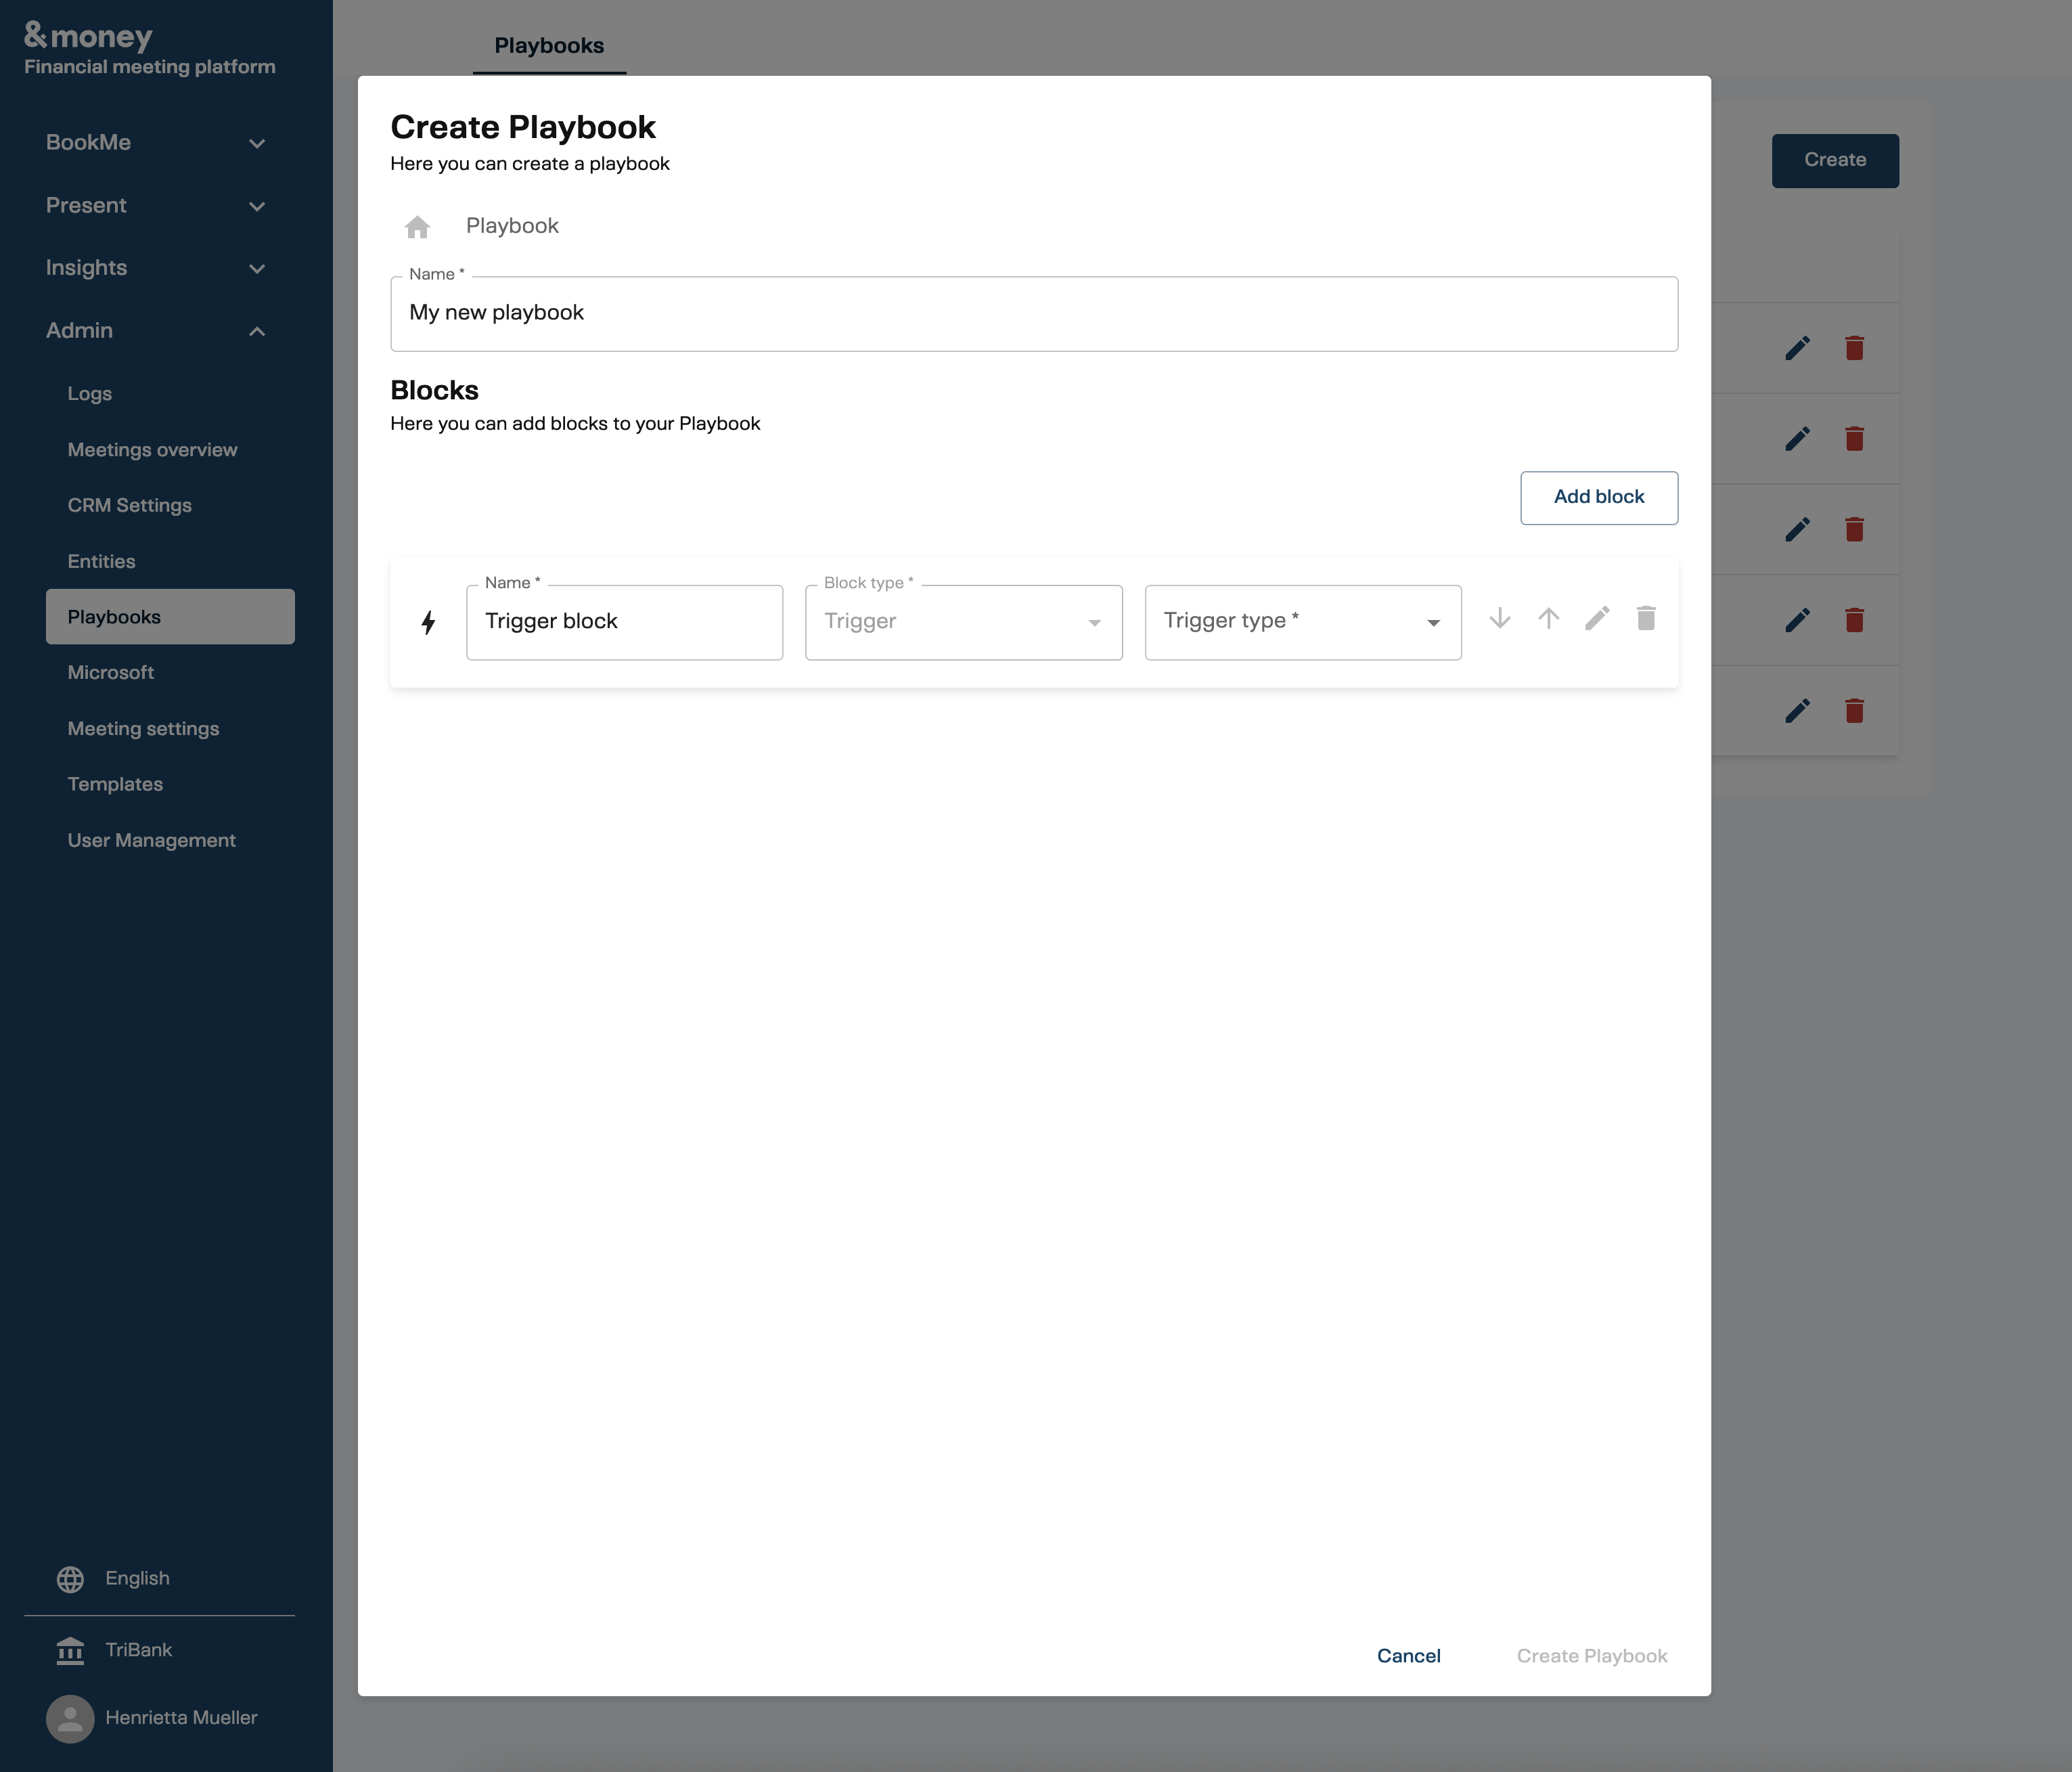Screen dimensions: 2072x1772
Task: Move the Trigger block down with the arrow icon
Action: pos(1500,619)
